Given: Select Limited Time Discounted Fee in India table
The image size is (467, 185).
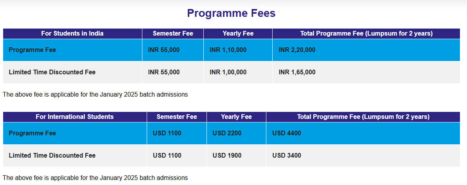Looking at the screenshot, I should click(x=52, y=72).
